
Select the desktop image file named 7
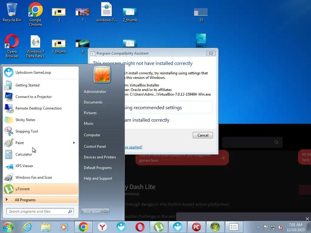point(83,15)
